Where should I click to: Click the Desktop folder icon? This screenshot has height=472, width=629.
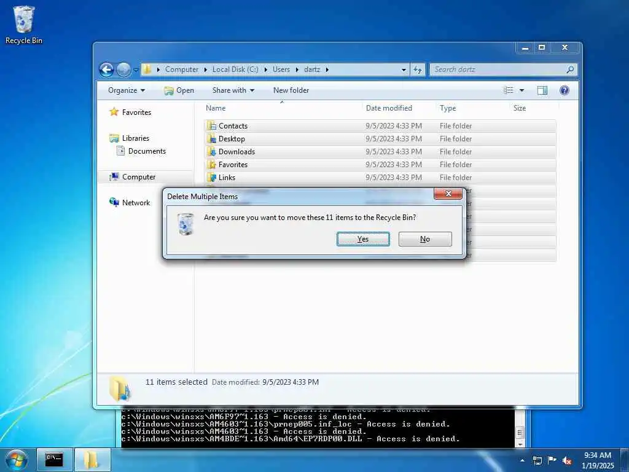tap(211, 138)
